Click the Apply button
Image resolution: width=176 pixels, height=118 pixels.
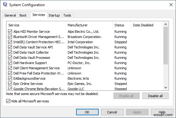pos(137,112)
